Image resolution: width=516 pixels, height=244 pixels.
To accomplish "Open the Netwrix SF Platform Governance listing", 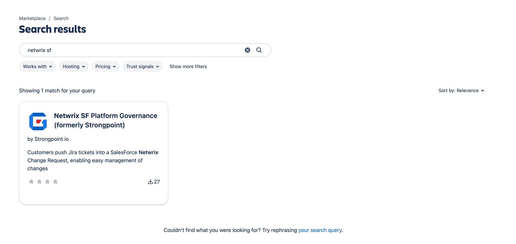I will 106,120.
